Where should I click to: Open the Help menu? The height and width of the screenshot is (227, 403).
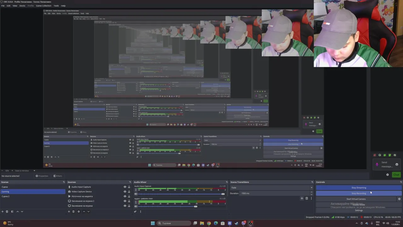pos(63,6)
